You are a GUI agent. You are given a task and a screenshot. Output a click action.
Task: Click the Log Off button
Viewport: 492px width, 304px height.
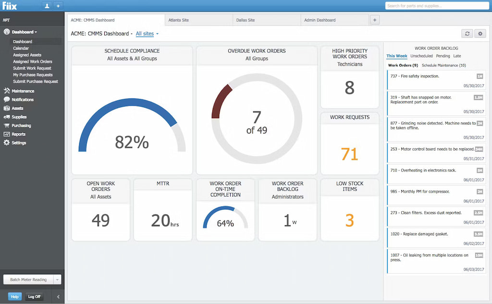click(34, 296)
